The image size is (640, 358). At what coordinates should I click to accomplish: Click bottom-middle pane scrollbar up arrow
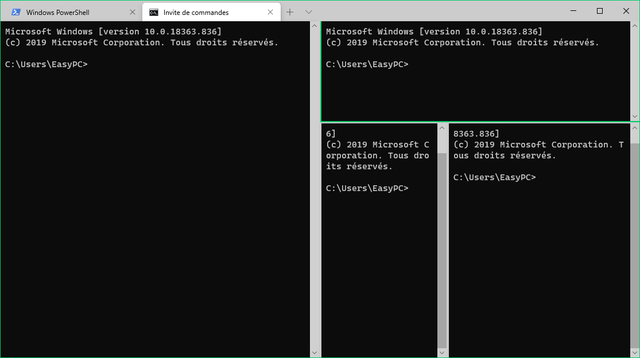coord(441,128)
